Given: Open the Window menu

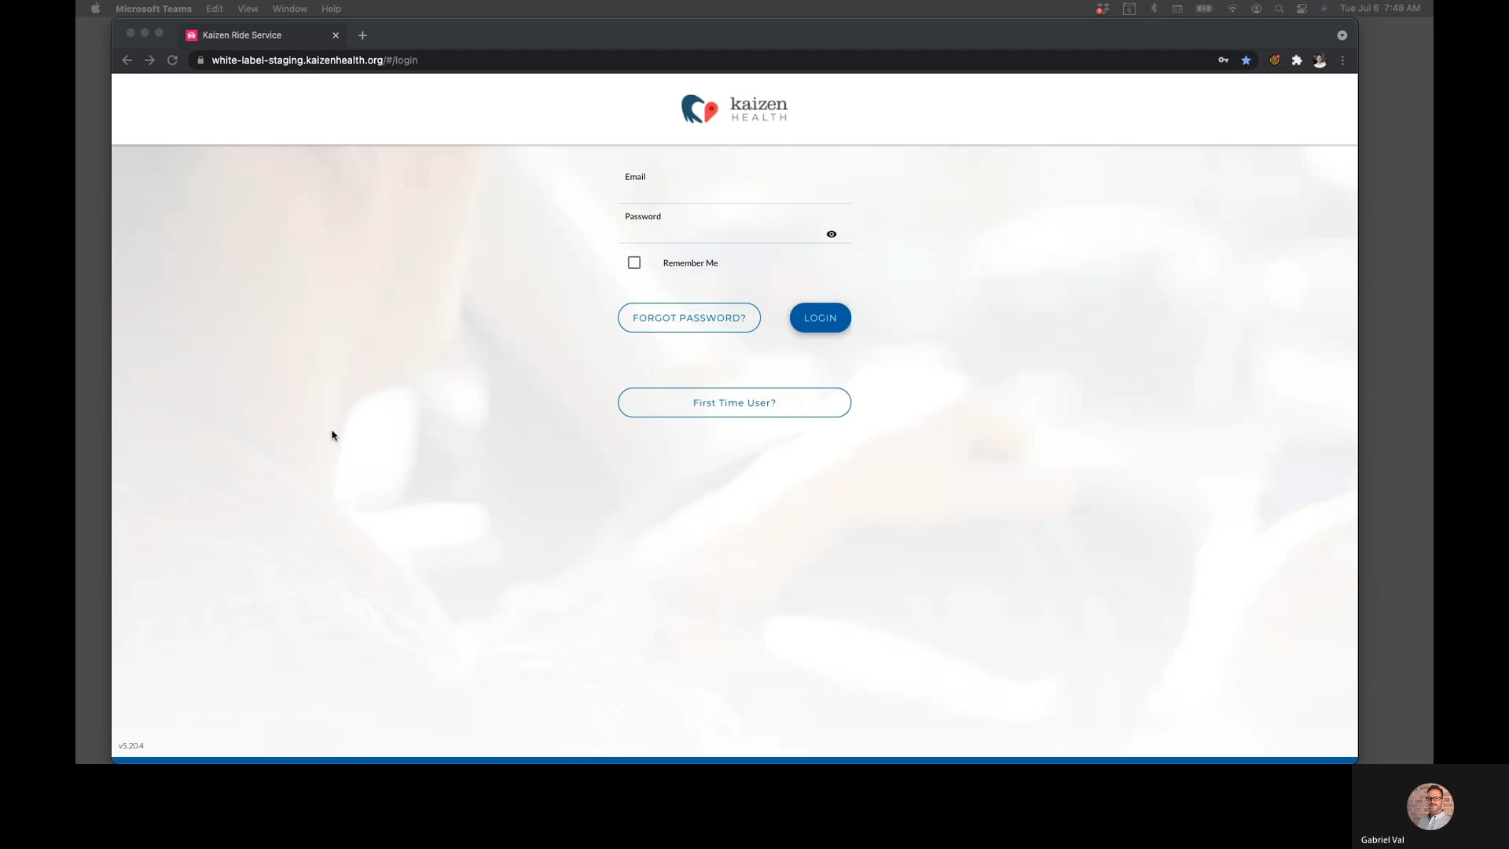Looking at the screenshot, I should click(x=289, y=9).
